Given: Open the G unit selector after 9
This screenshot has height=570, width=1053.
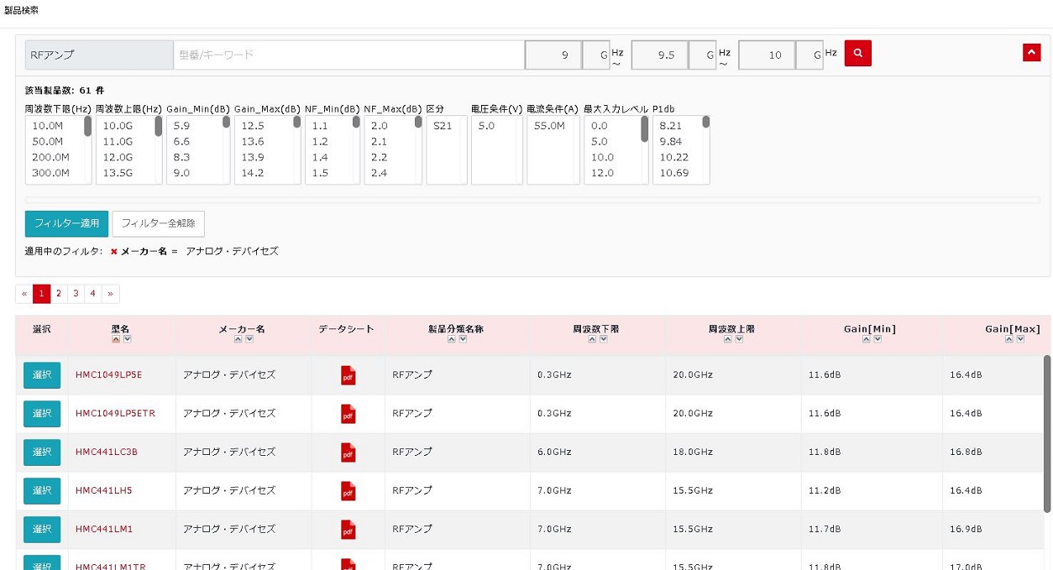Looking at the screenshot, I should pos(596,55).
